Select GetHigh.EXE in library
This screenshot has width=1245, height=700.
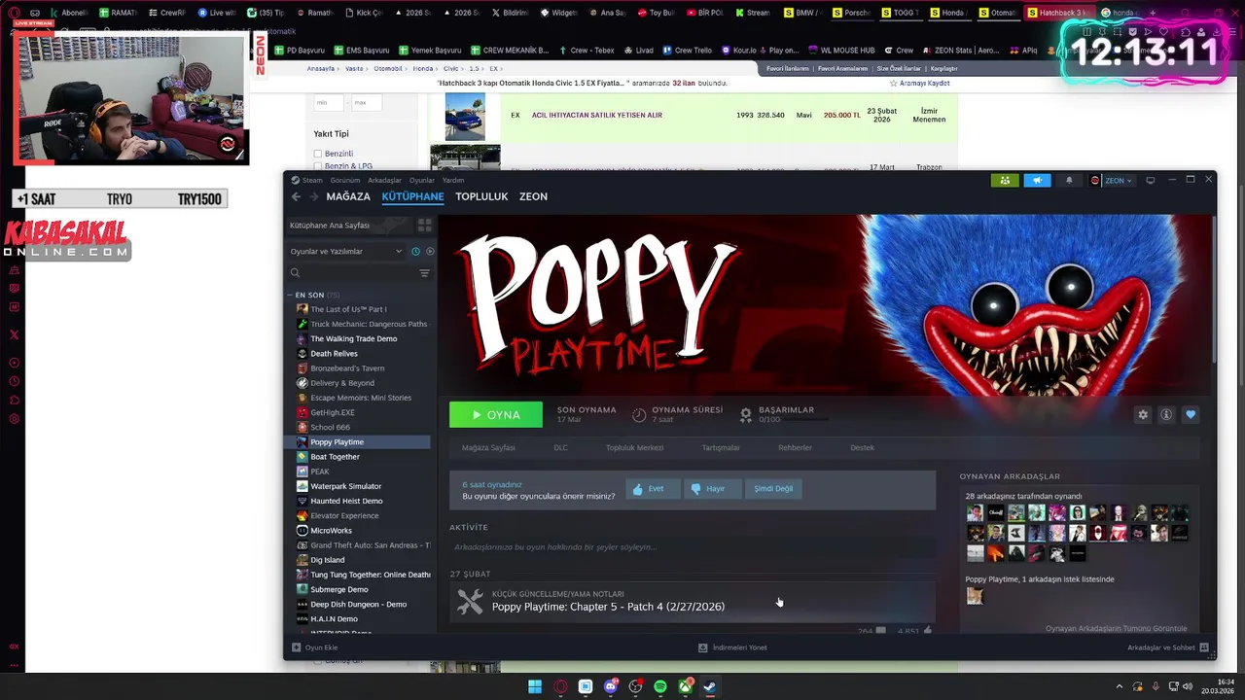coord(331,412)
